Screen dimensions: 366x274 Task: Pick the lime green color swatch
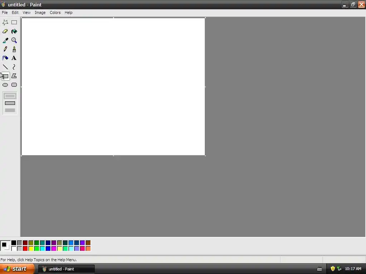tap(37, 249)
